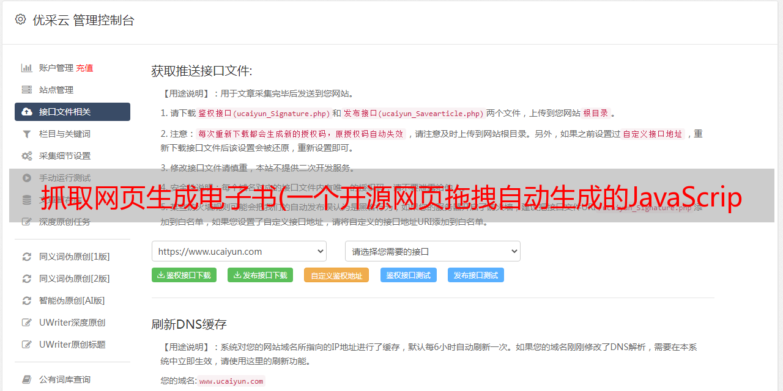Click the 公有词库查询 book icon

[27, 379]
